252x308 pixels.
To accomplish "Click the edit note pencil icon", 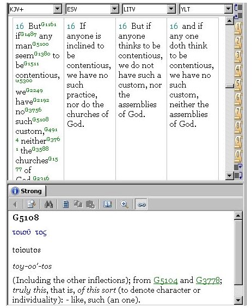I will click(x=32, y=204).
